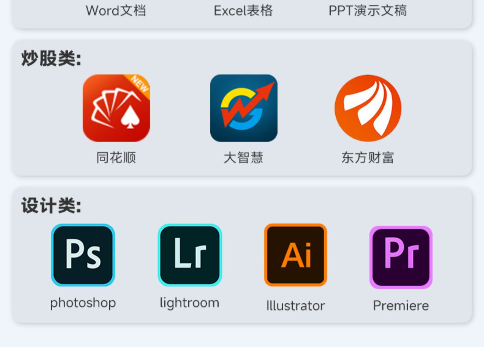Choose the Excel表格 label
The image size is (484, 347).
[x=243, y=11]
